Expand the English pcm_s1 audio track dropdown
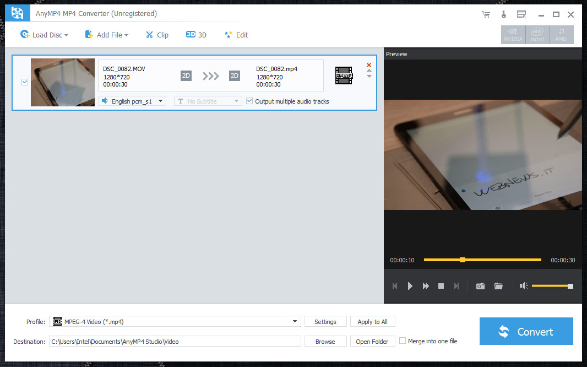Image resolution: width=587 pixels, height=367 pixels. coord(132,101)
